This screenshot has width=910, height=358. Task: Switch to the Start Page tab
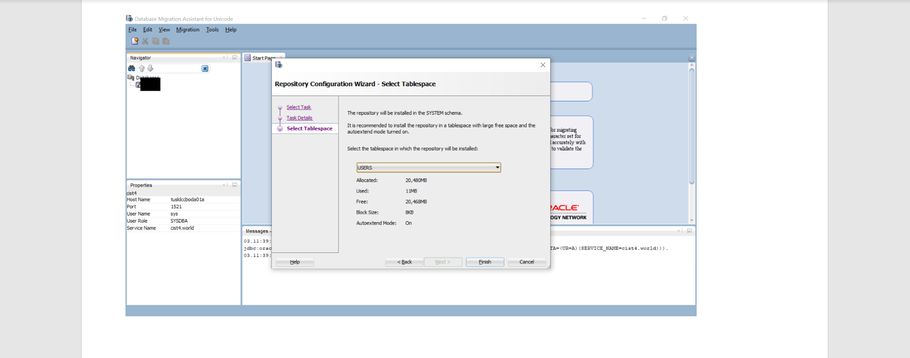[263, 58]
